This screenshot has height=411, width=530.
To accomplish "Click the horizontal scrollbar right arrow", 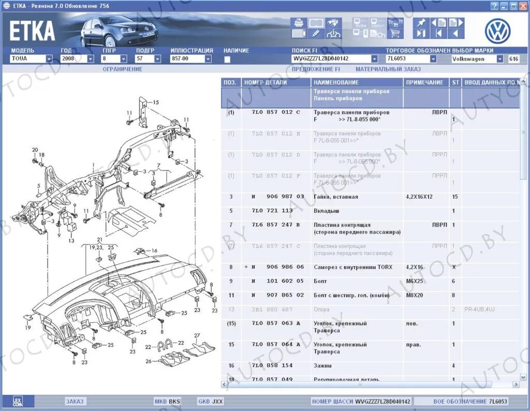I will click(516, 384).
